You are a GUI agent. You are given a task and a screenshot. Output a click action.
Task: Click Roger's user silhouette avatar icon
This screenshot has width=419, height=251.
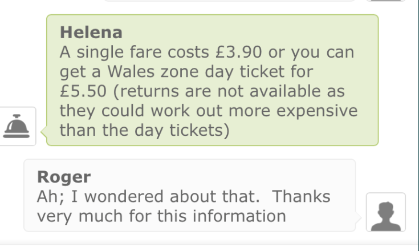pyautogui.click(x=385, y=212)
